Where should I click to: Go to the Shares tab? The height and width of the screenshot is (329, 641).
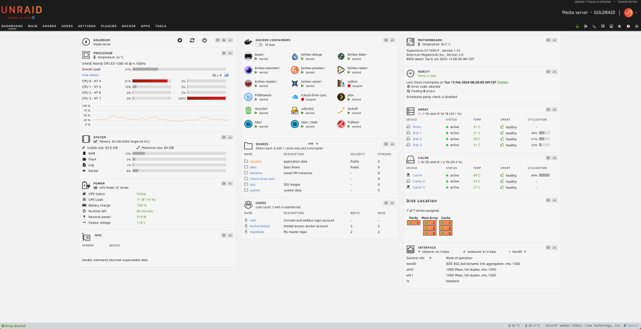click(49, 26)
